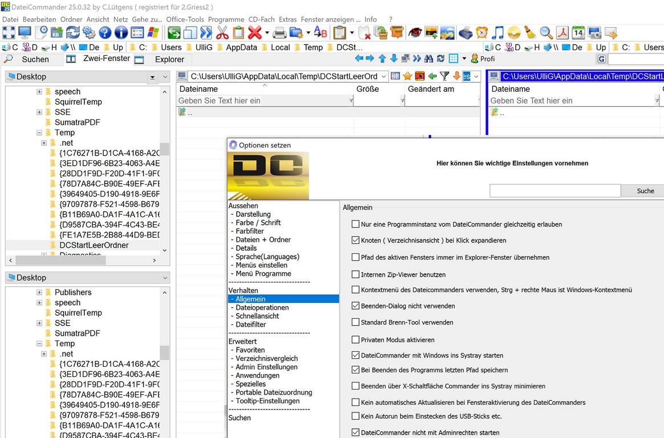Image resolution: width=664 pixels, height=438 pixels.
Task: Open the alarm clock tool
Action: (x=482, y=33)
